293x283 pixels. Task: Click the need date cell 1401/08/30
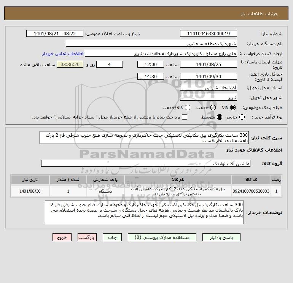[x=30, y=191]
